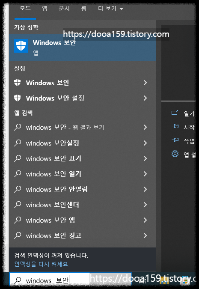
Task: Click the magnifier icon in the search box
Action: pyautogui.click(x=18, y=280)
